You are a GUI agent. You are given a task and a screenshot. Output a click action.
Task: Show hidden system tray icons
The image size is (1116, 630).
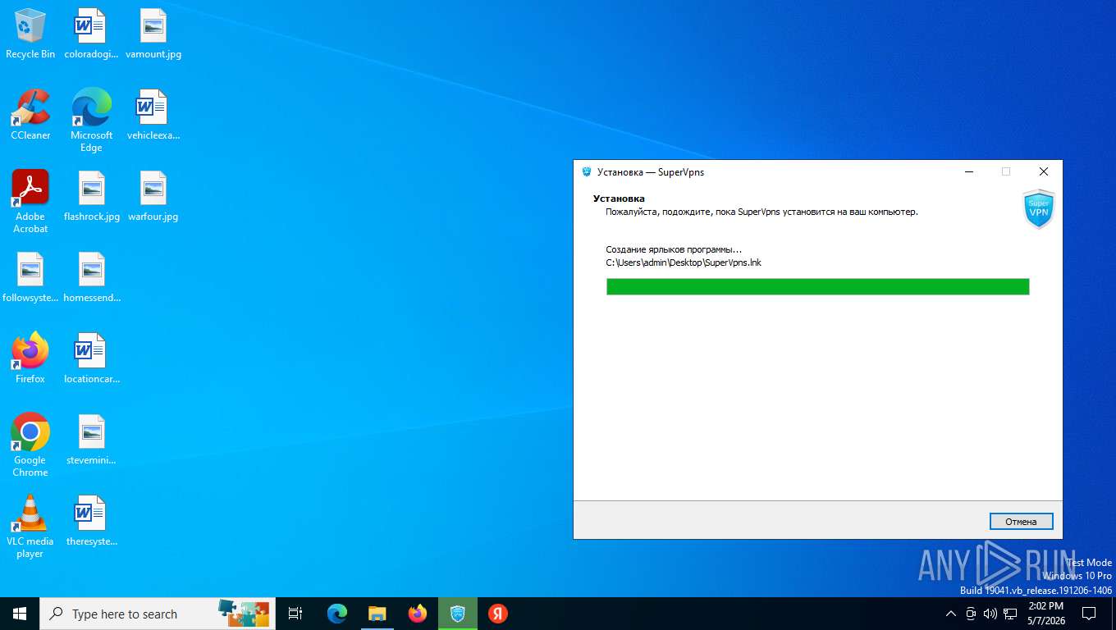[x=951, y=614]
